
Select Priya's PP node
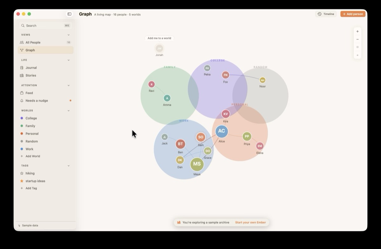(247, 137)
